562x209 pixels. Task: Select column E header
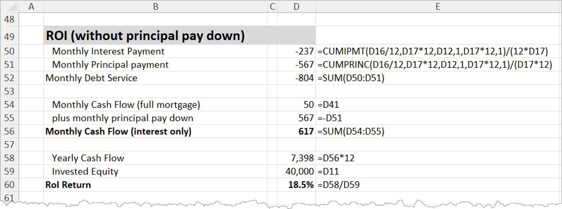438,6
